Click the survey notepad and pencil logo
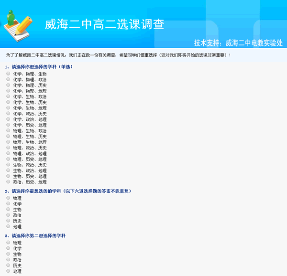This screenshot has width=287, height=276. (18, 26)
